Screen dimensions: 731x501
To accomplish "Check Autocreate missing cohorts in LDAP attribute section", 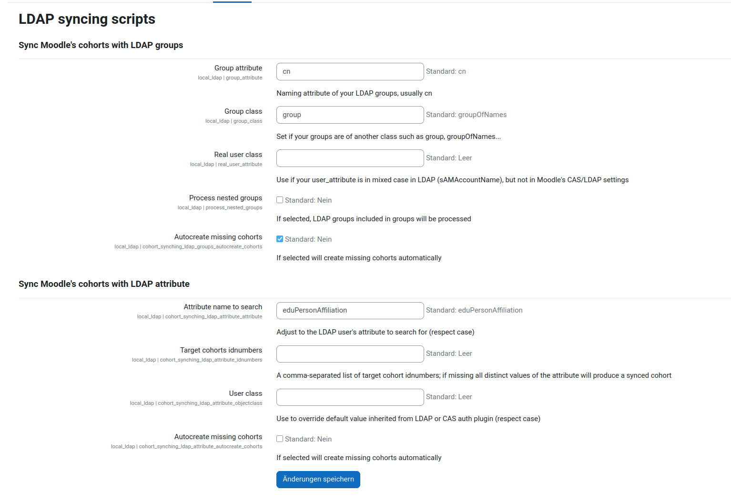I will coord(280,439).
